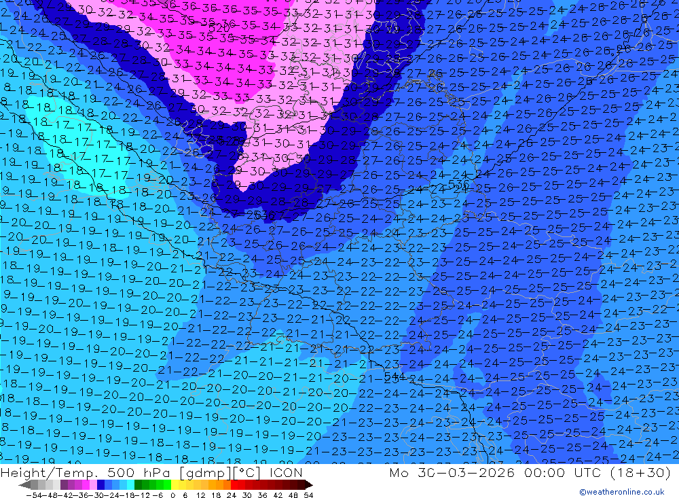Pick the dark green swatch above -12

138,484
